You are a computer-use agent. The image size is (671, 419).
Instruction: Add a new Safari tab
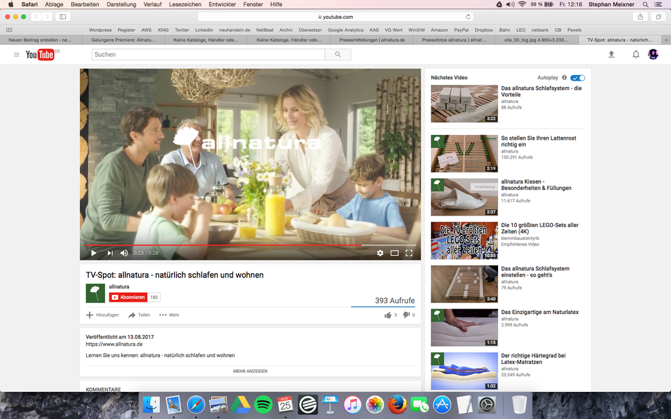666,40
